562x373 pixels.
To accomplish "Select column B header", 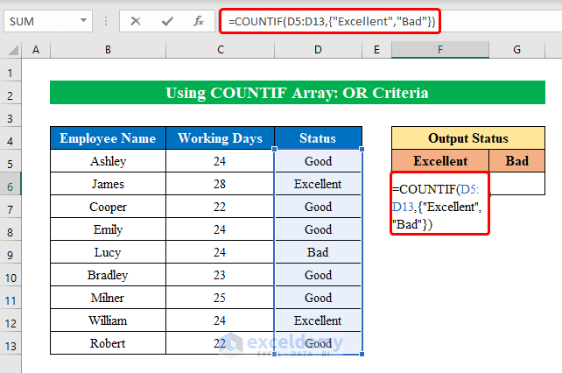I will [108, 50].
